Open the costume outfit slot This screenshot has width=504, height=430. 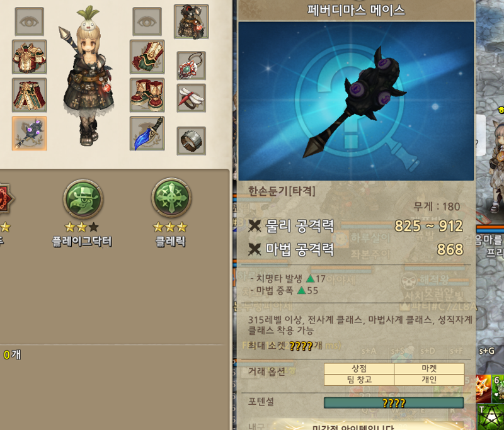tap(192, 21)
